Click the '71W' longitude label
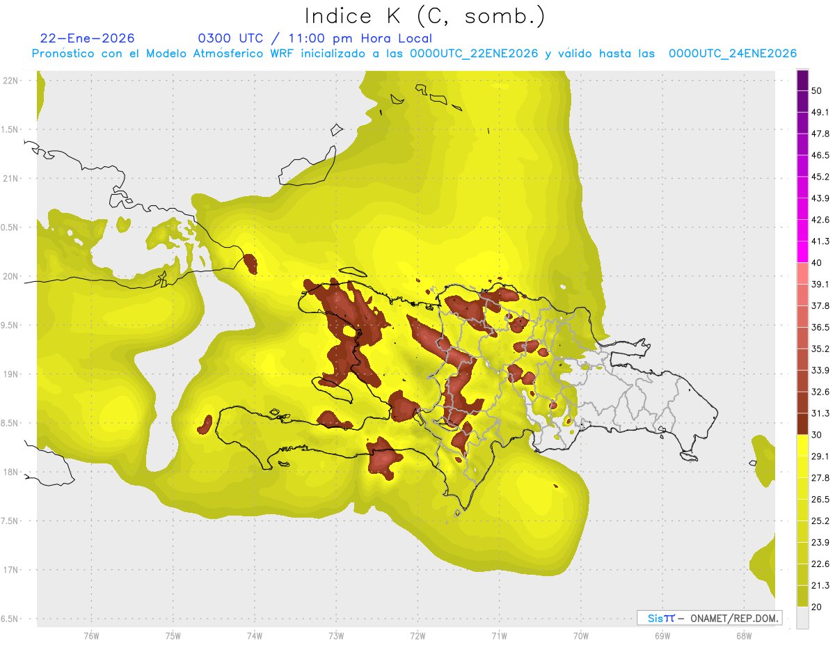Viewport: 835px width, 645px height. (x=499, y=637)
